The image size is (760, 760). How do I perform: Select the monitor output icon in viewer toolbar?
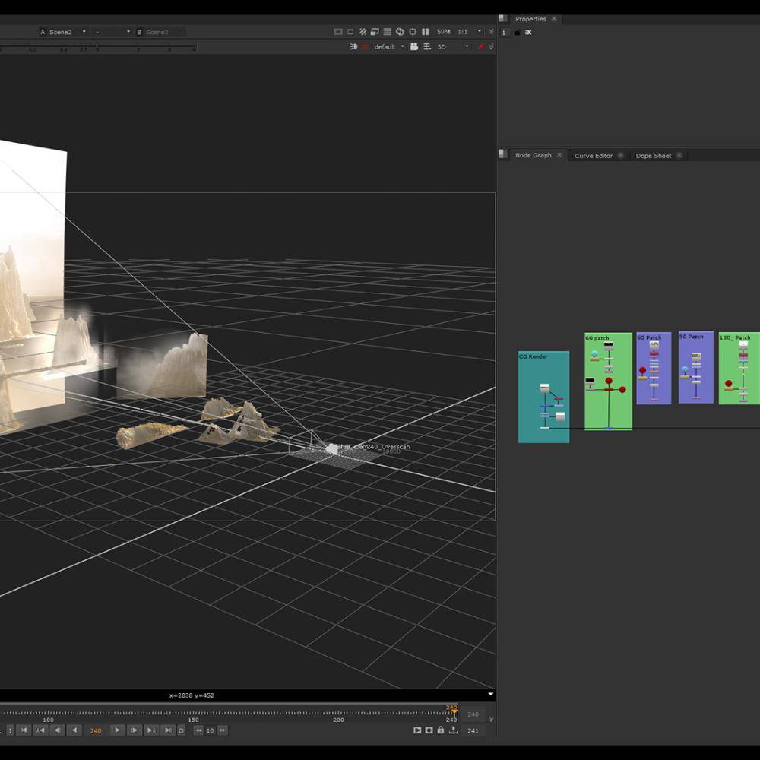click(414, 46)
